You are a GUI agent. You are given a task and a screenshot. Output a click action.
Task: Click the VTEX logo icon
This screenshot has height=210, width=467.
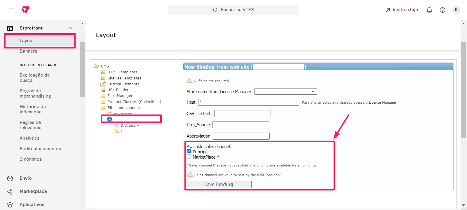[x=25, y=10]
